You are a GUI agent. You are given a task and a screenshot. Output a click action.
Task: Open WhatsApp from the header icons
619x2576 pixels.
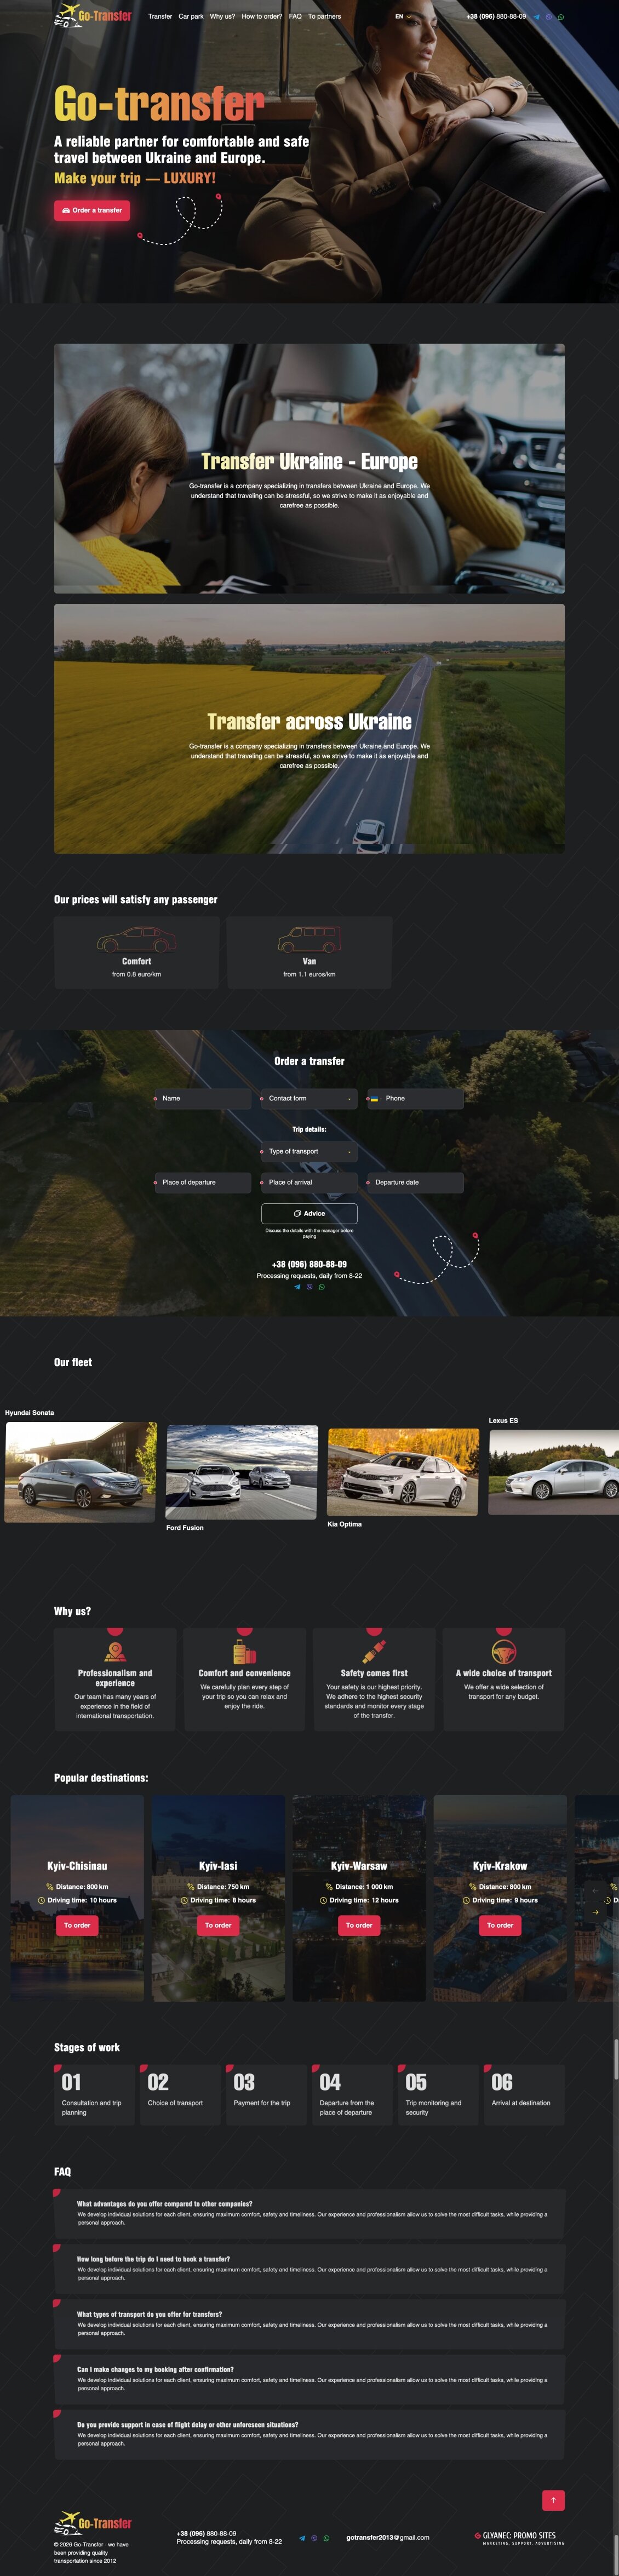pos(560,17)
